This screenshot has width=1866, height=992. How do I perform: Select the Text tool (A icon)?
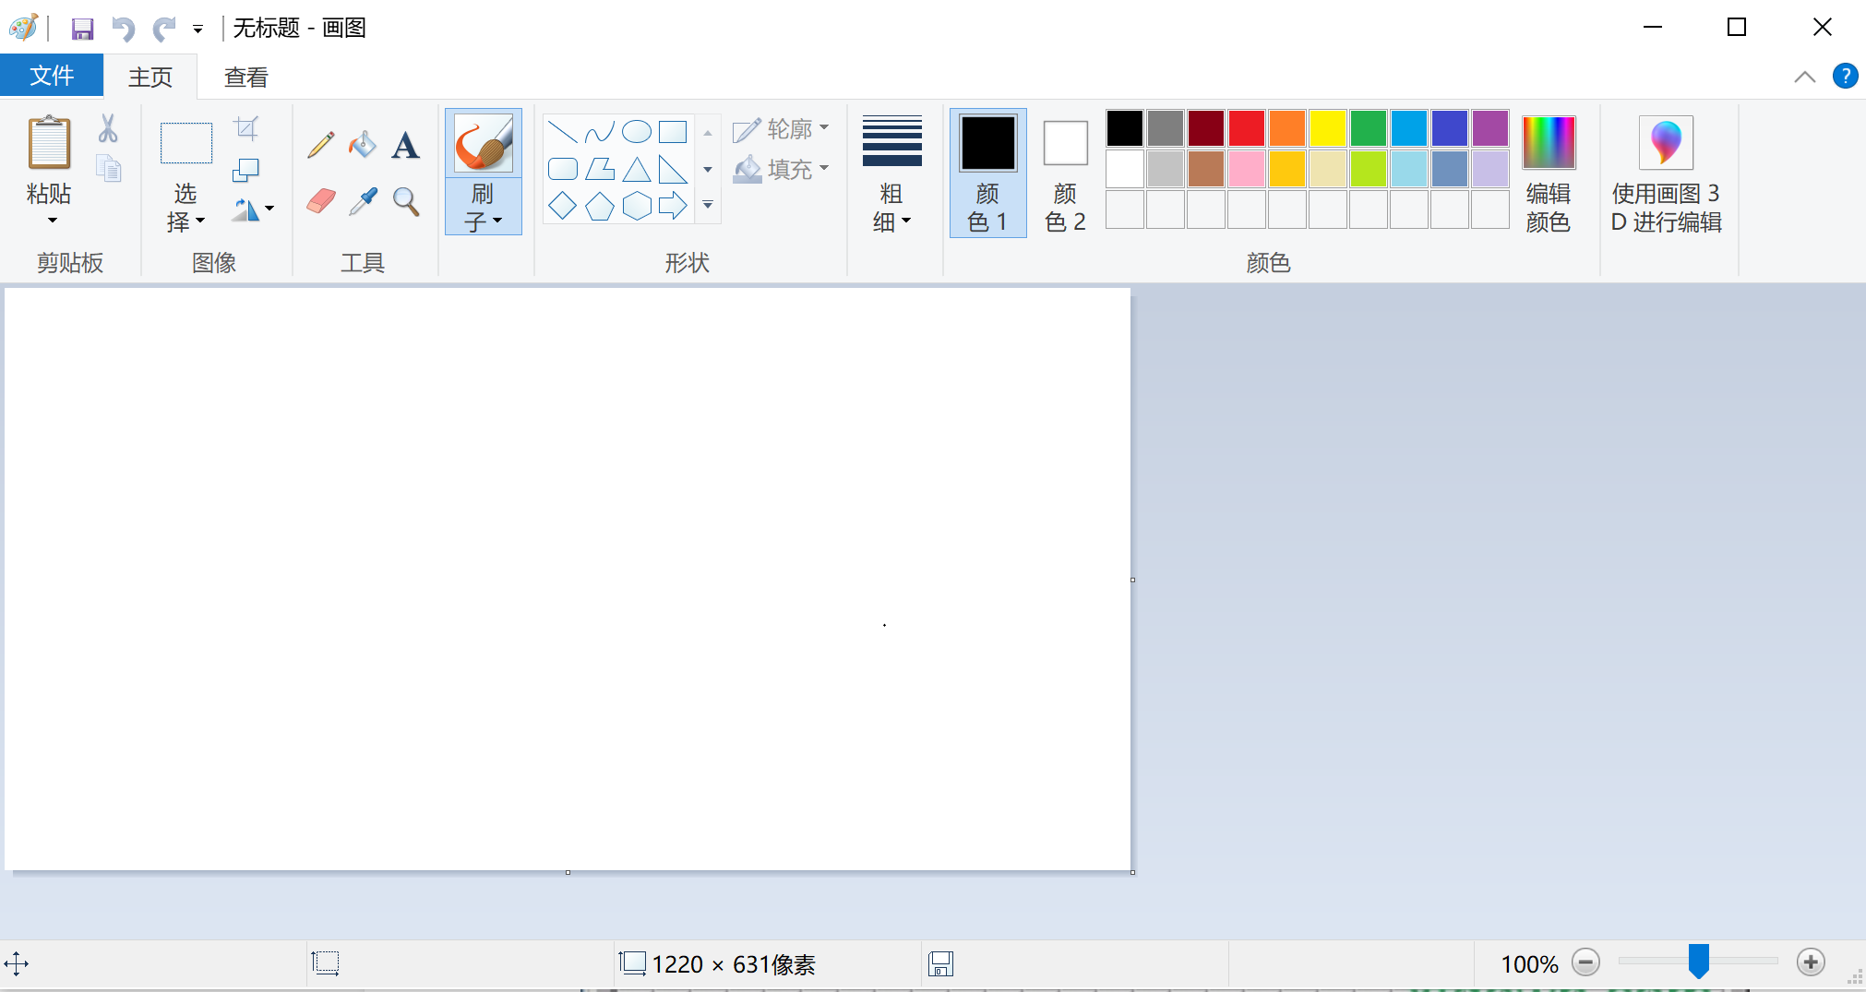tap(405, 145)
